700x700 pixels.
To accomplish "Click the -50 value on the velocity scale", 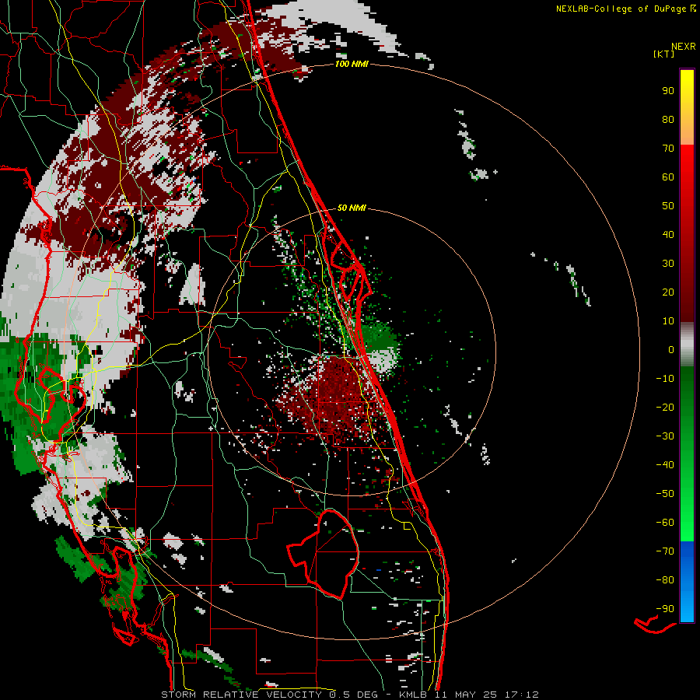I will [665, 494].
